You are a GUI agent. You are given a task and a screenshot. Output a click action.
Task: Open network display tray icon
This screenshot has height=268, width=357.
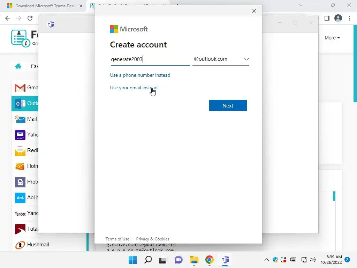pyautogui.click(x=304, y=260)
